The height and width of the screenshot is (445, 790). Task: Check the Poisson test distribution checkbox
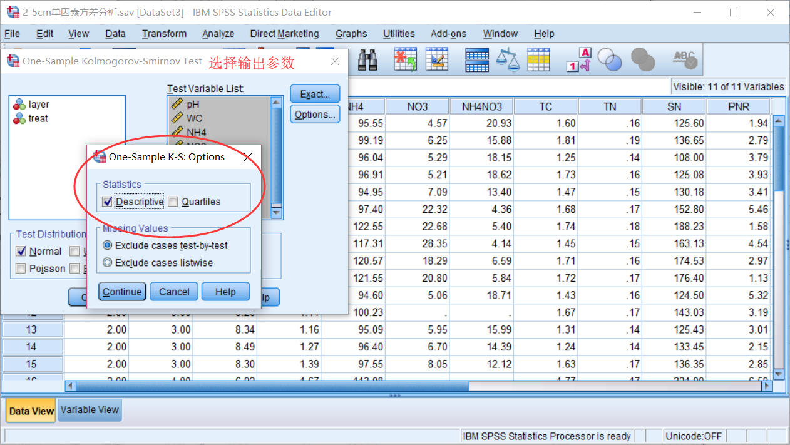[21, 269]
